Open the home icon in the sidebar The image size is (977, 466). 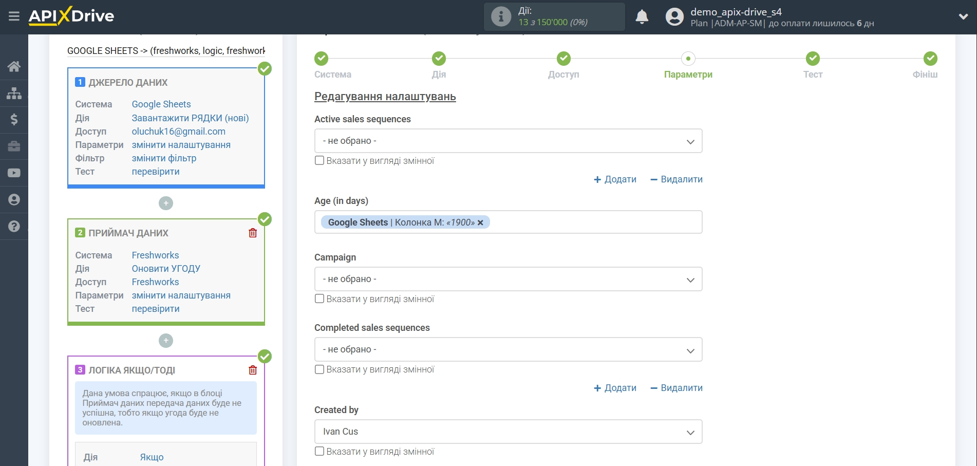pyautogui.click(x=14, y=66)
